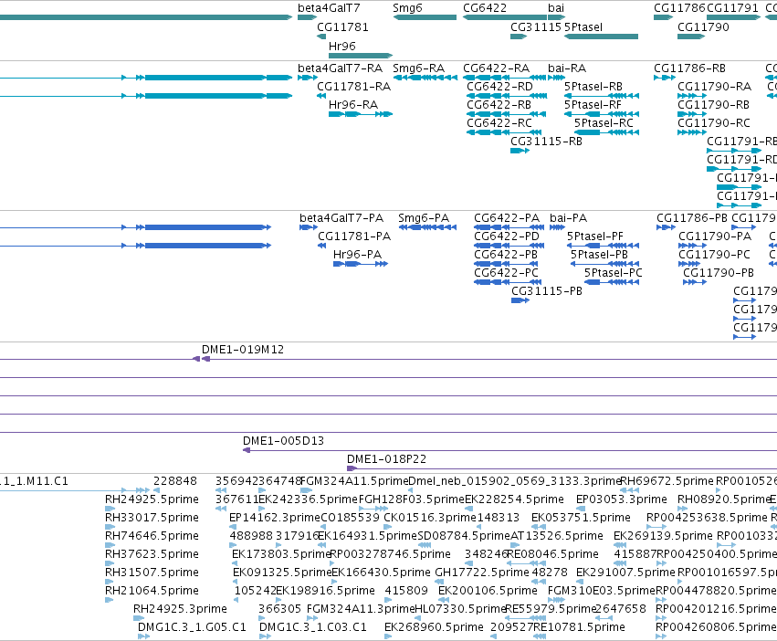Screen dimensions: 777x641
Task: Select EST EK268960.5prime
Action: 388,636
